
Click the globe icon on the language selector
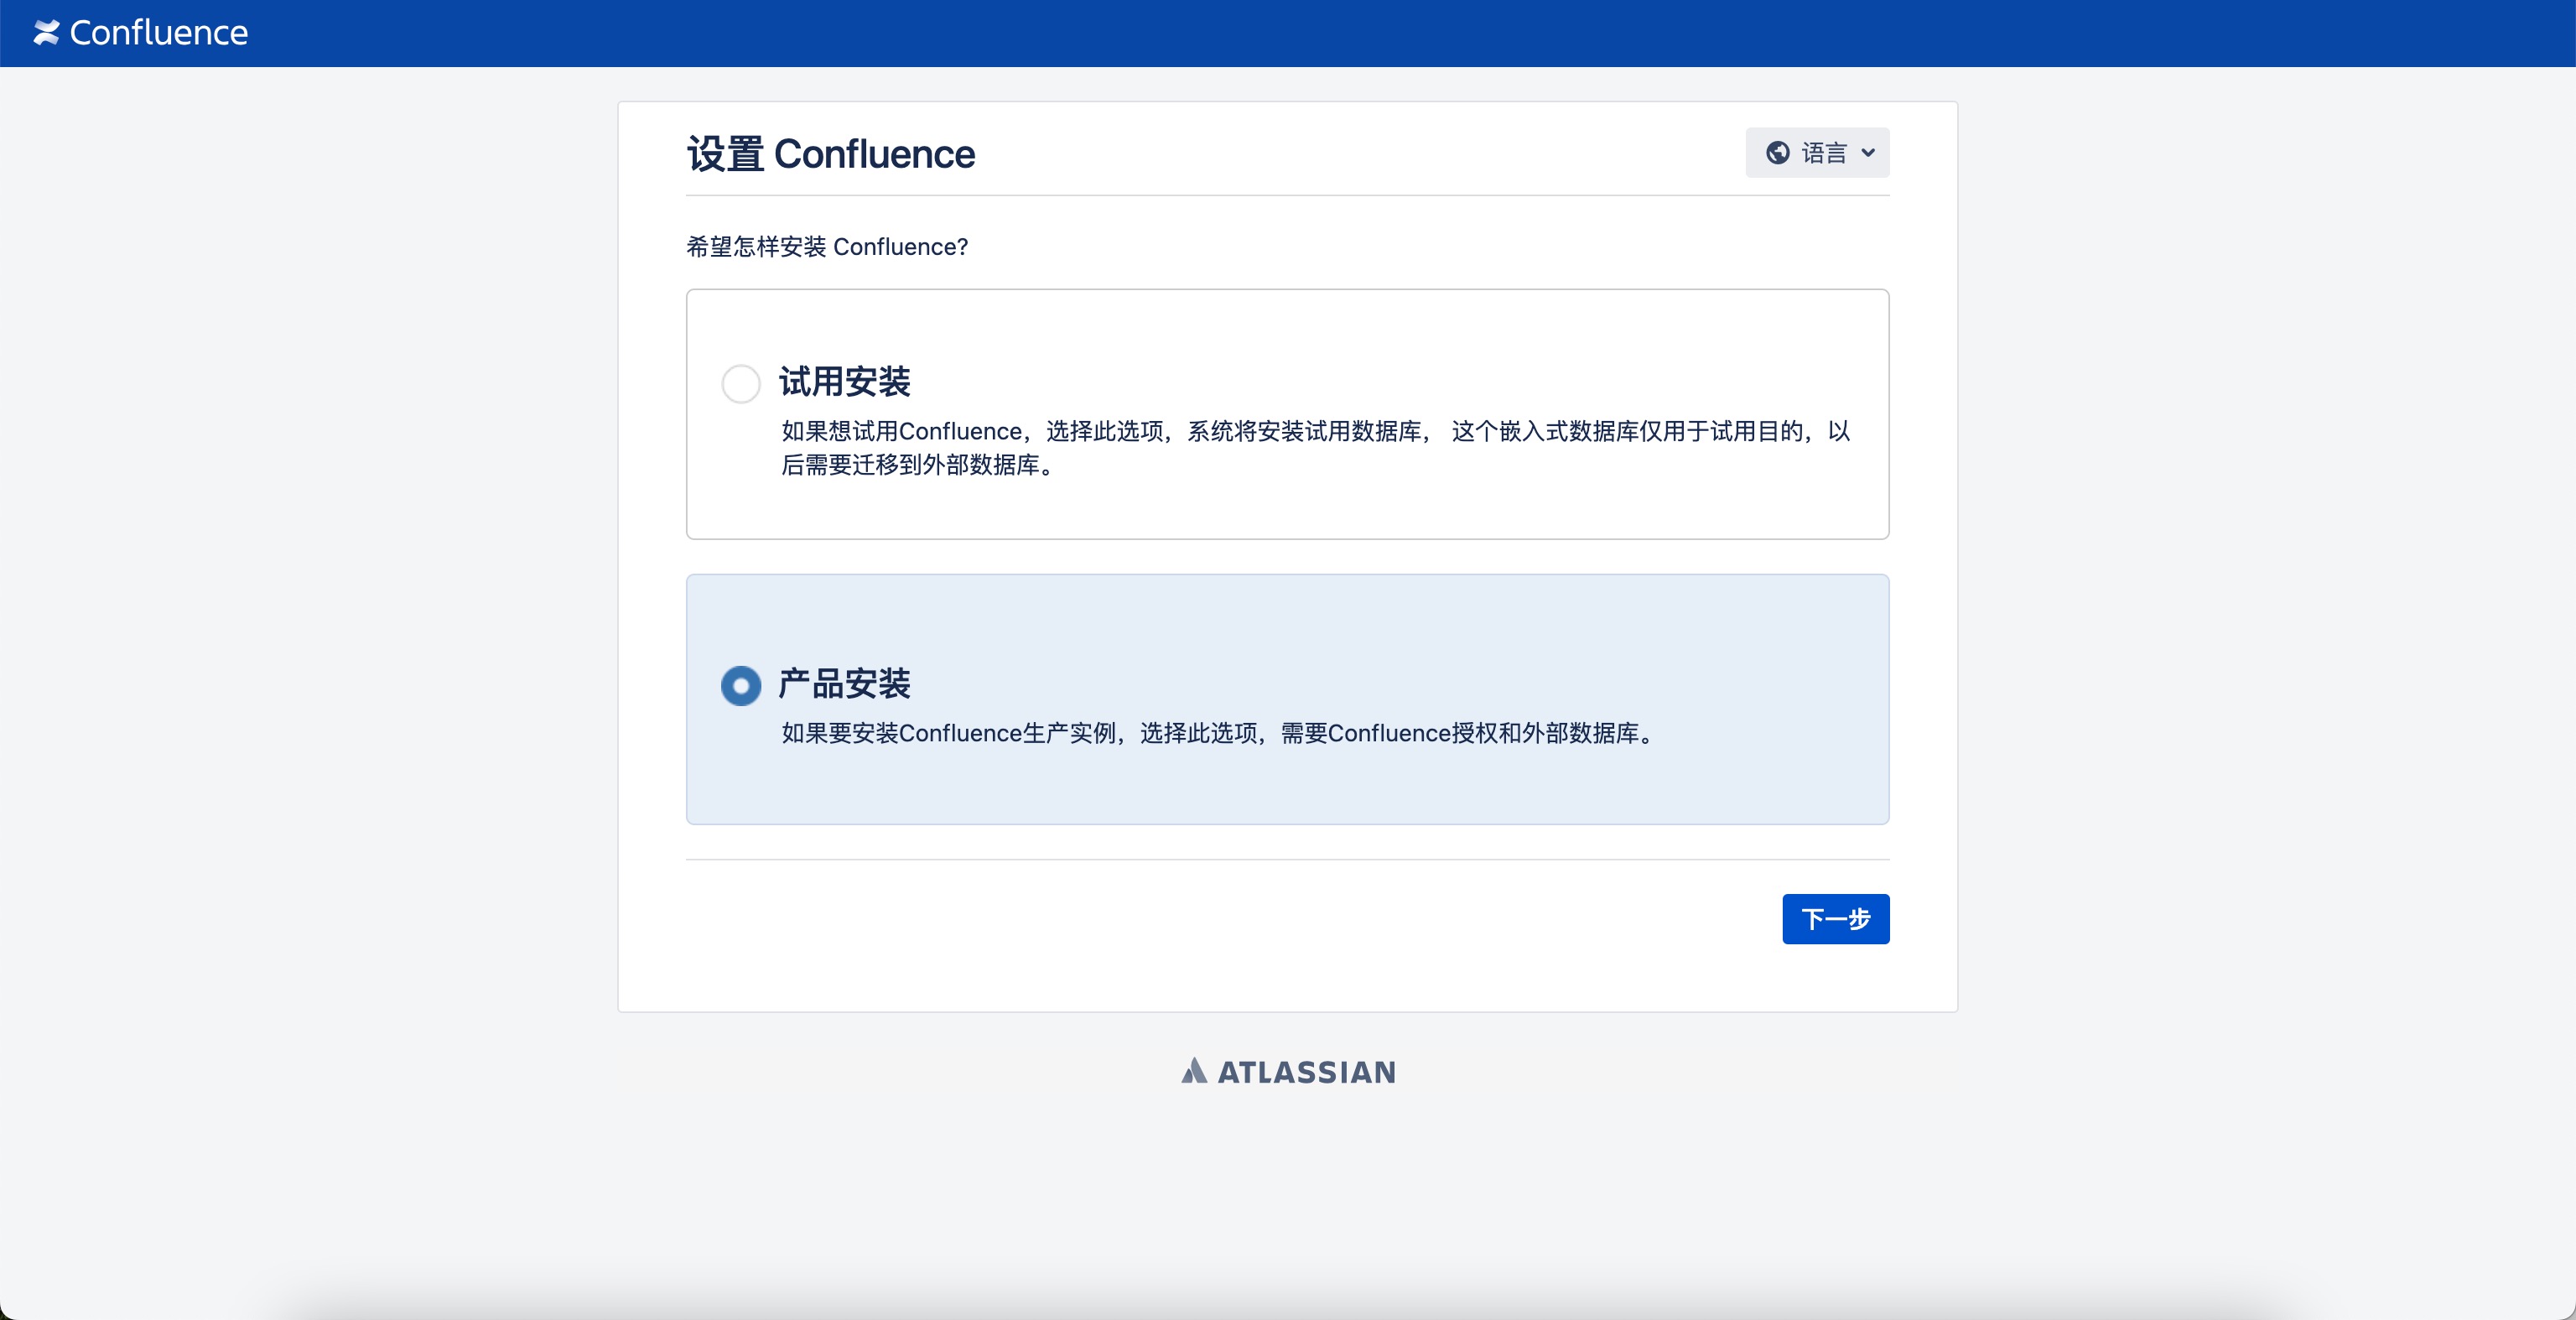tap(1779, 152)
